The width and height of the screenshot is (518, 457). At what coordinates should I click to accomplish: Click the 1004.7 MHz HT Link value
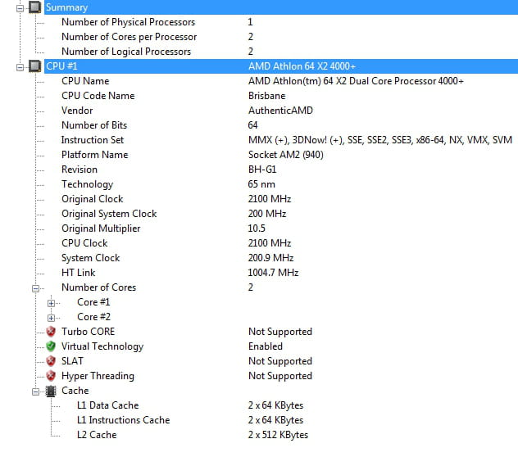click(273, 273)
